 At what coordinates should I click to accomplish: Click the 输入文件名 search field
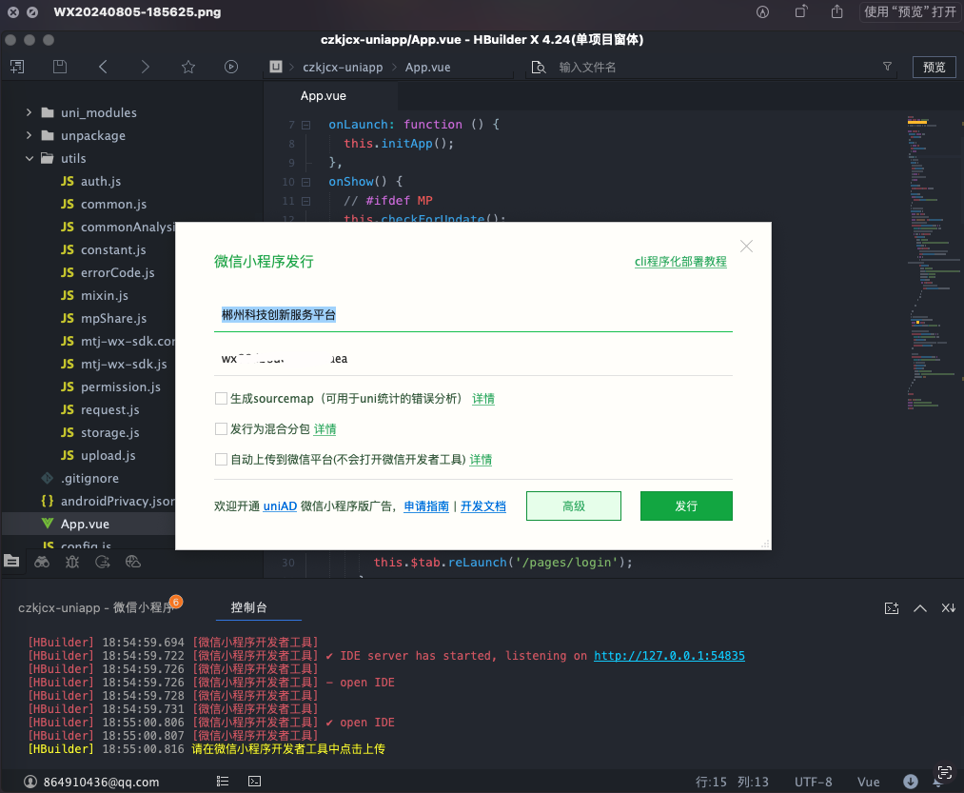tap(713, 67)
